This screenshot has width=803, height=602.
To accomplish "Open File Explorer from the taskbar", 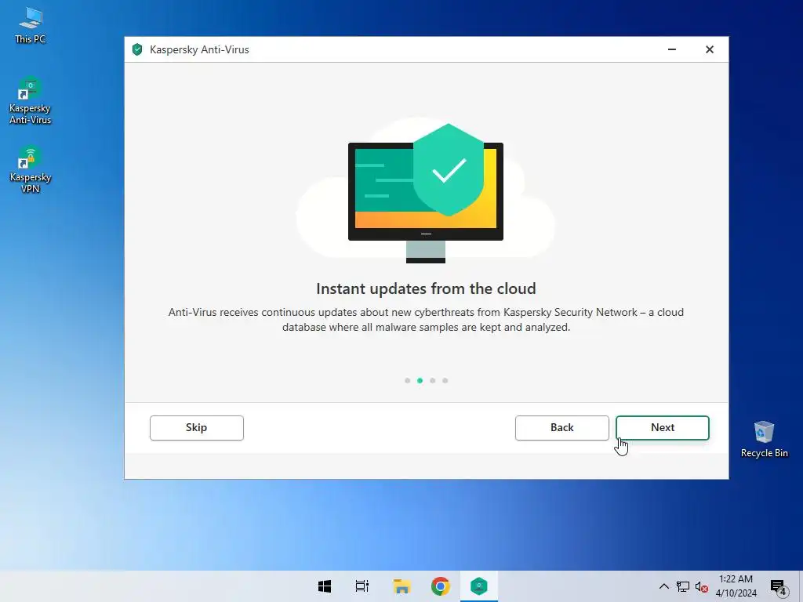I will pyautogui.click(x=401, y=586).
